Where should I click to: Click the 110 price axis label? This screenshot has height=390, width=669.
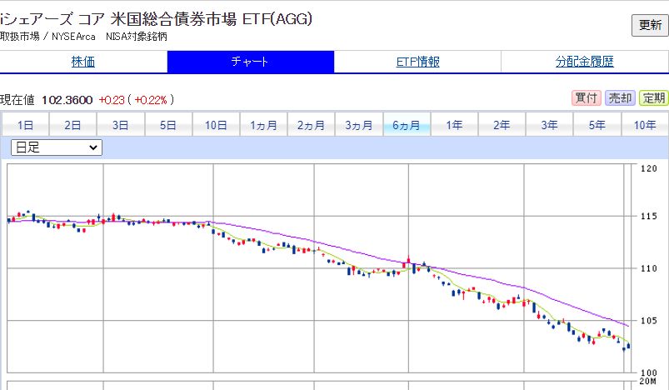[x=648, y=268]
